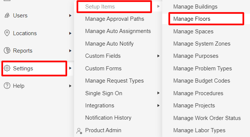This screenshot has width=250, height=137.
Task: Choose Manage Auto Notify
Action: (x=109, y=44)
